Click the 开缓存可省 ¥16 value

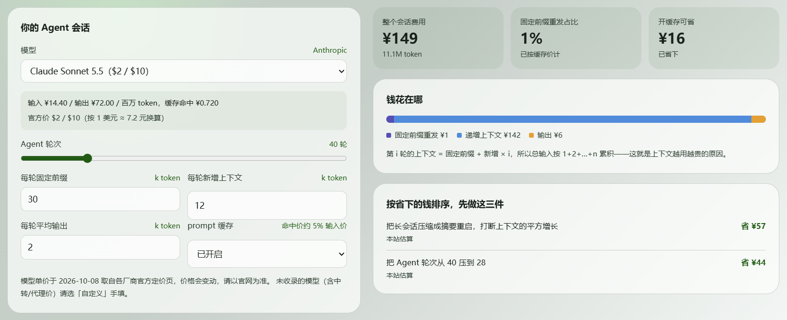[672, 38]
